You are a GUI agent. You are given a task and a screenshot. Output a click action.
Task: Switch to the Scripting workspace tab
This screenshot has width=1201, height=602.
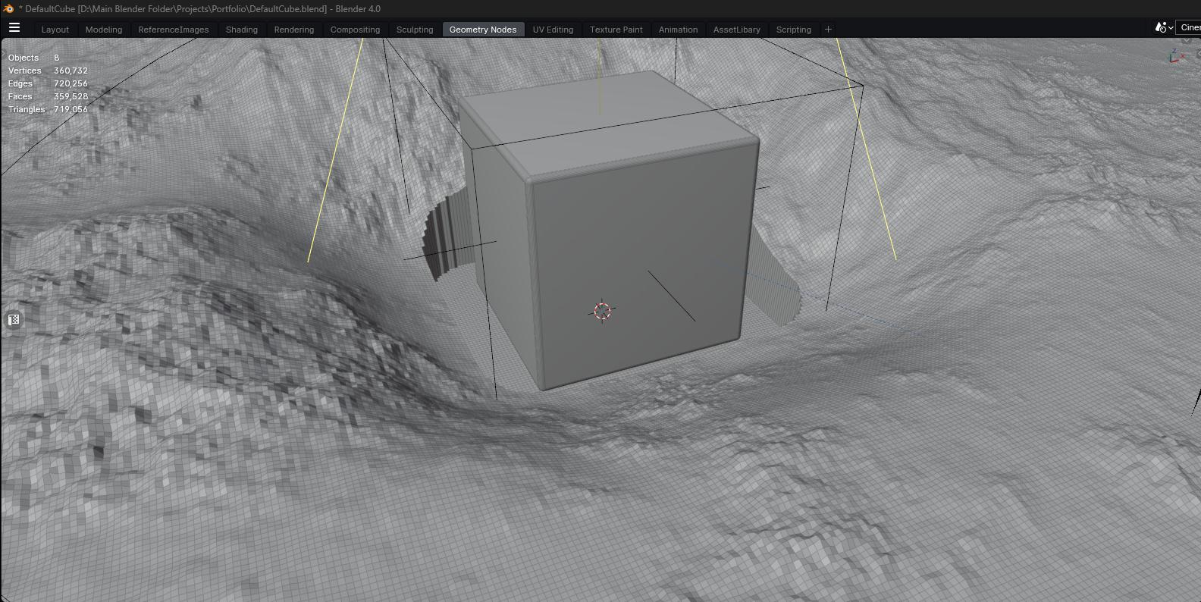pyautogui.click(x=794, y=30)
